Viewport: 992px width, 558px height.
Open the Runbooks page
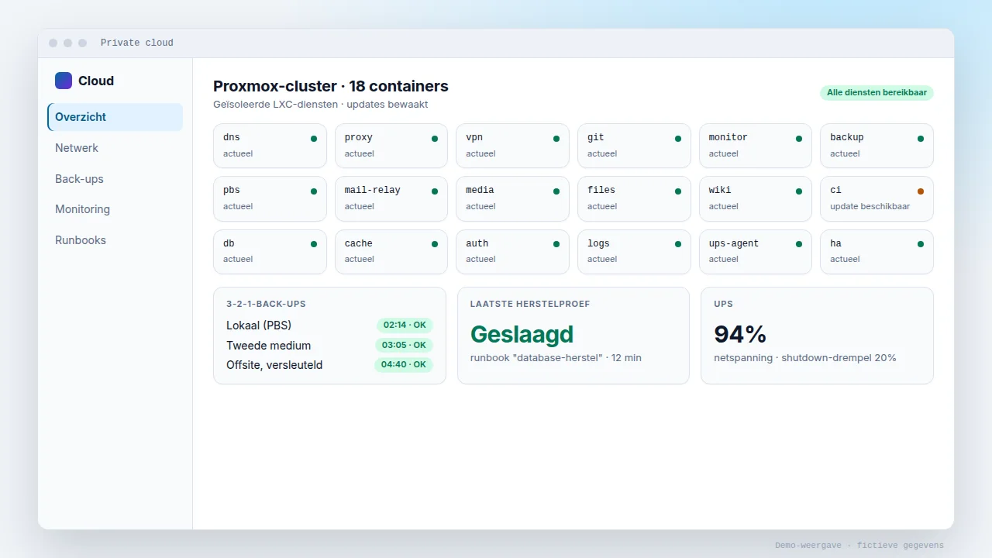(115, 240)
